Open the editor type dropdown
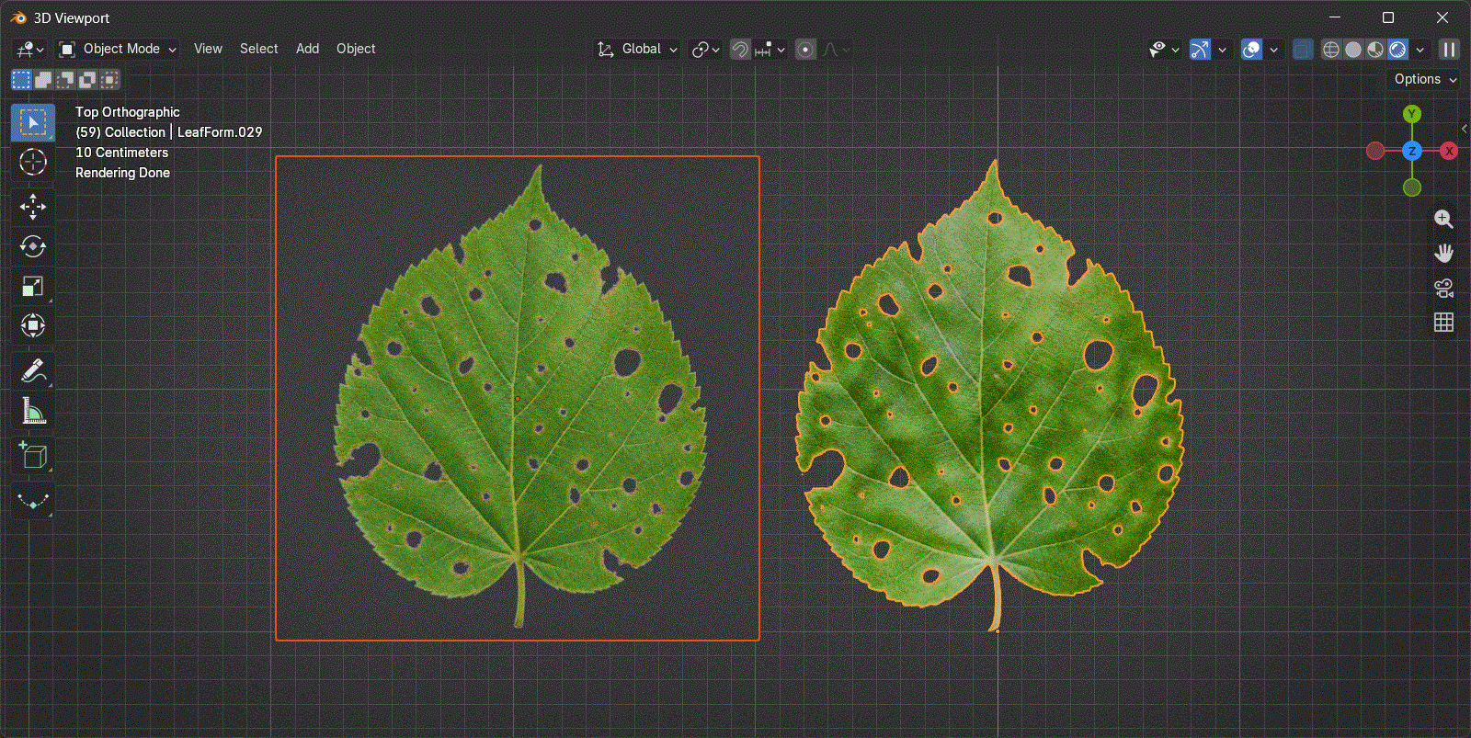 pos(30,50)
